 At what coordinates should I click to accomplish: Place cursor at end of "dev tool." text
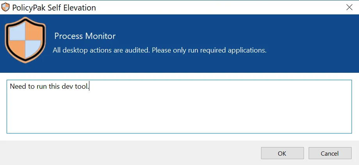pyautogui.click(x=90, y=86)
